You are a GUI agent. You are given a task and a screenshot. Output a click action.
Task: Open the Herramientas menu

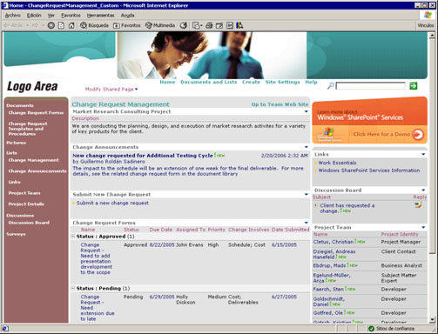point(100,16)
